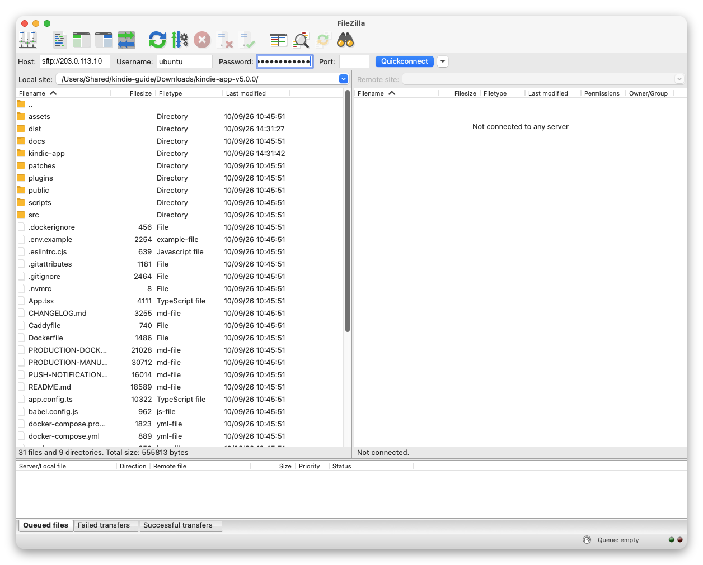
Task: Click reconnect to last server icon
Action: coord(247,40)
